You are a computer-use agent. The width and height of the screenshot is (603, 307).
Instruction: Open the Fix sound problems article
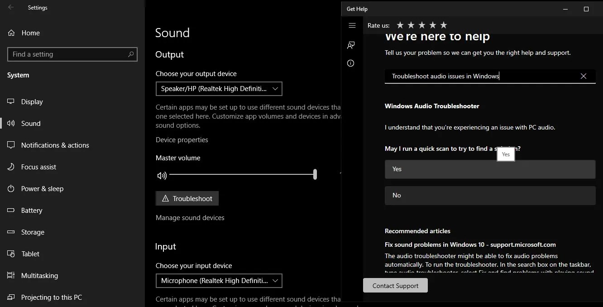pos(465,244)
